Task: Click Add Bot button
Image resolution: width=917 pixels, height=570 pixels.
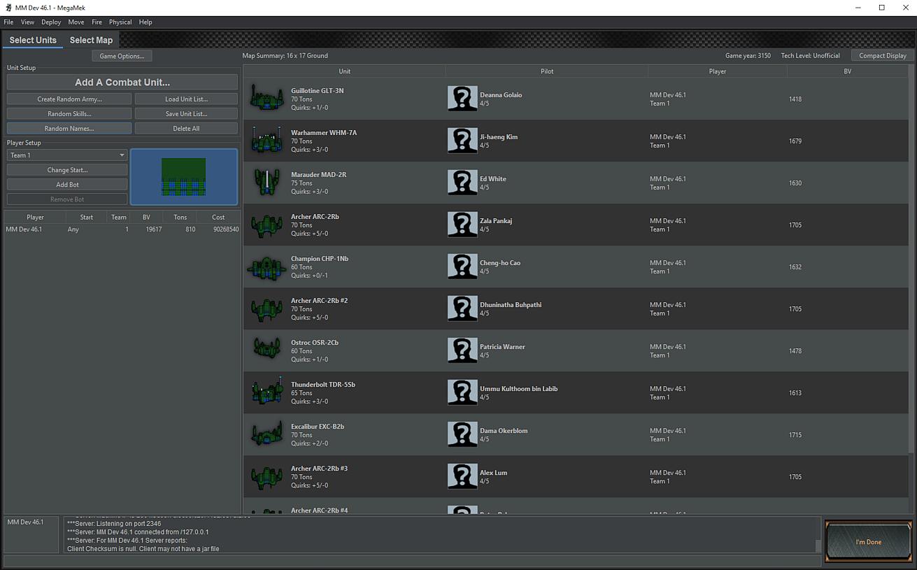Action: click(x=67, y=185)
